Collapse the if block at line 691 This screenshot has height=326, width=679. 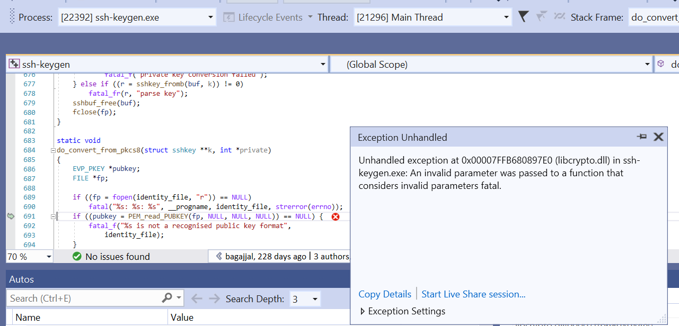click(x=53, y=216)
